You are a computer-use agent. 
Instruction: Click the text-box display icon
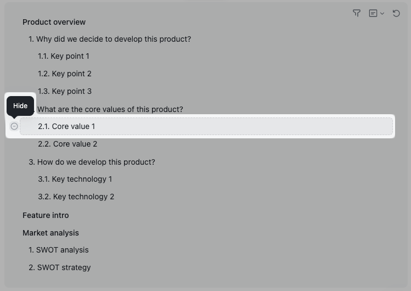(373, 13)
